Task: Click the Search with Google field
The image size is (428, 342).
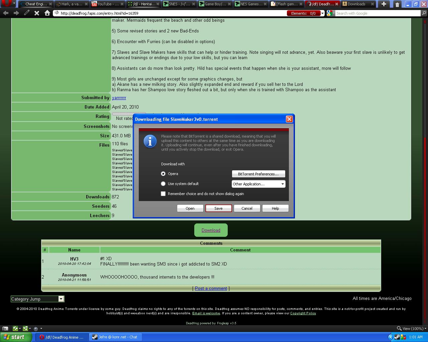Action: pyautogui.click(x=378, y=13)
